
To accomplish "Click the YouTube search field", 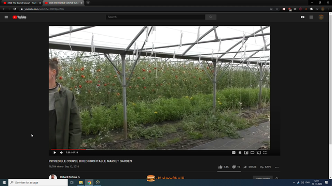I will point(156,17).
